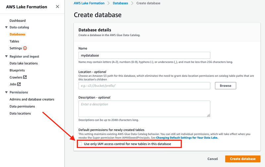
Task: Go to Data lake locations
Action: (x=24, y=63)
